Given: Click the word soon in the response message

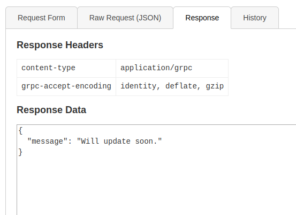Looking at the screenshot, I should click(144, 141).
